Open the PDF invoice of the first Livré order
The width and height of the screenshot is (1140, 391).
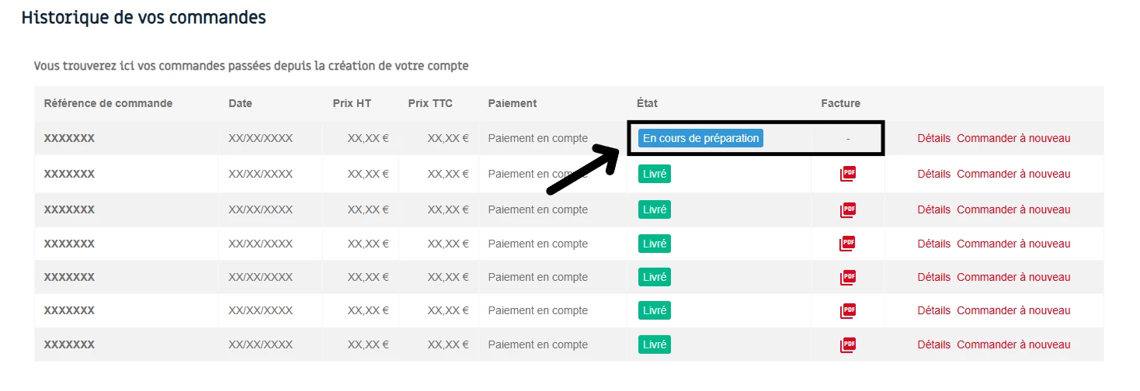[x=848, y=174]
